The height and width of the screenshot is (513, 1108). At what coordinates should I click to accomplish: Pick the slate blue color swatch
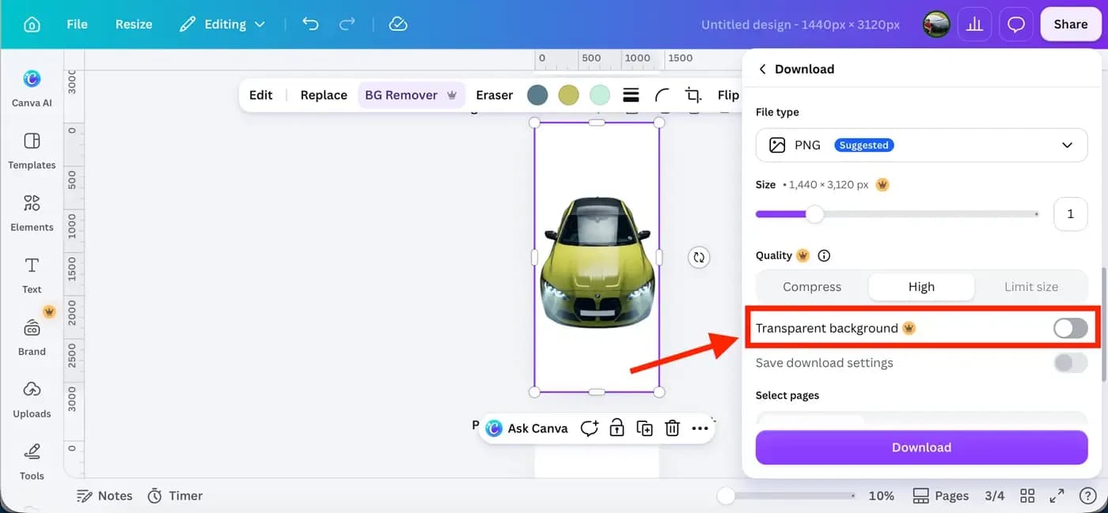pos(537,95)
